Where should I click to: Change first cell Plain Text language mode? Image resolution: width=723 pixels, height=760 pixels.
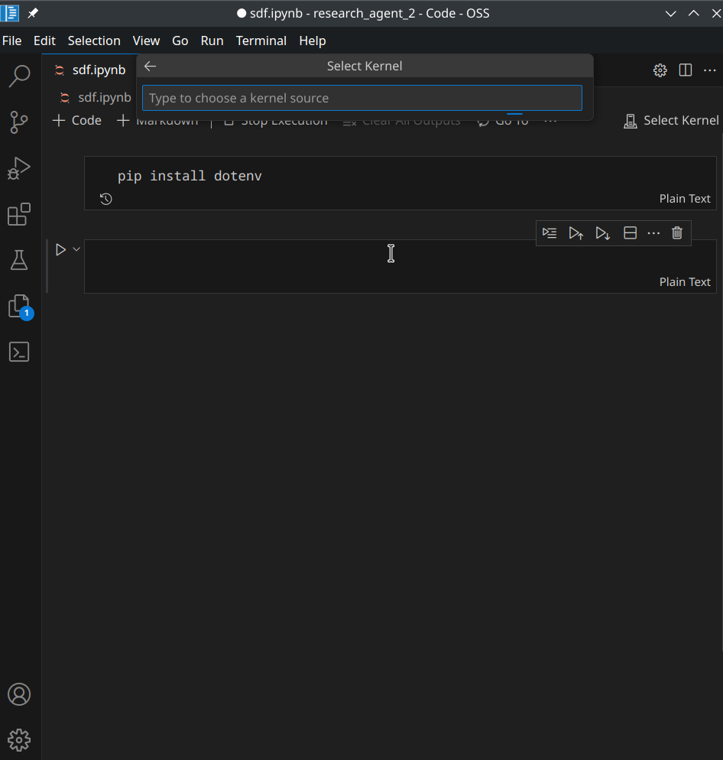685,199
